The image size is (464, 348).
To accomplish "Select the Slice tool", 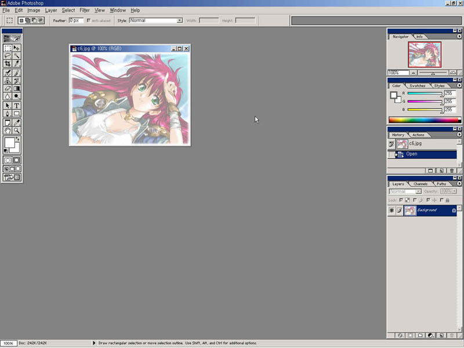I will point(17,63).
